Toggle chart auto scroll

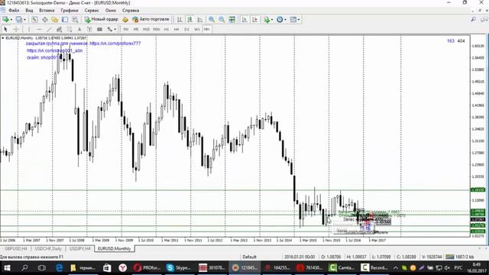pos(244,20)
